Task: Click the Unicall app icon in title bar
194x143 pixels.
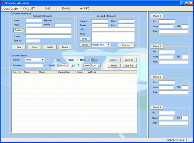Action: [3, 3]
